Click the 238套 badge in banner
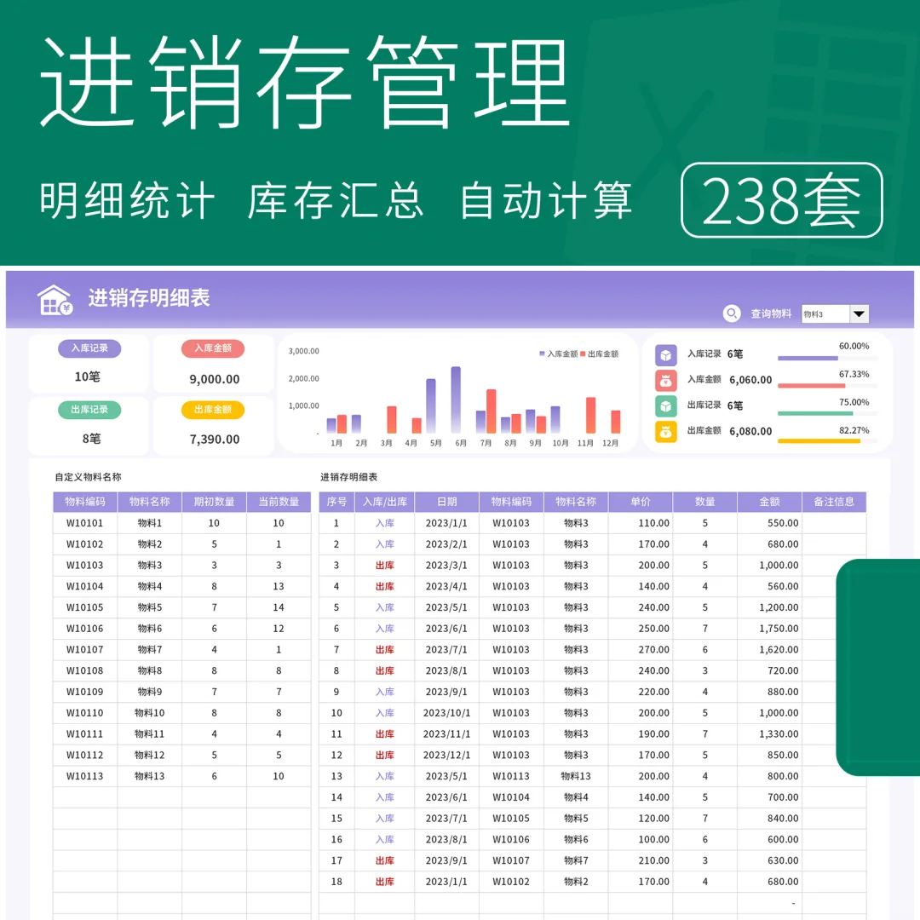The width and height of the screenshot is (920, 920). (781, 201)
